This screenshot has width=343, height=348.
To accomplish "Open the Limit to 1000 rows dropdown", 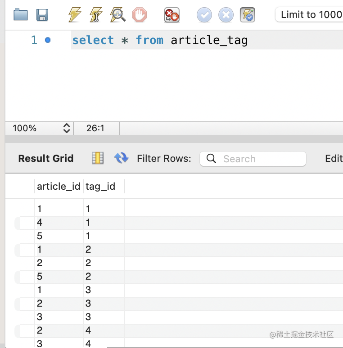I will (310, 15).
